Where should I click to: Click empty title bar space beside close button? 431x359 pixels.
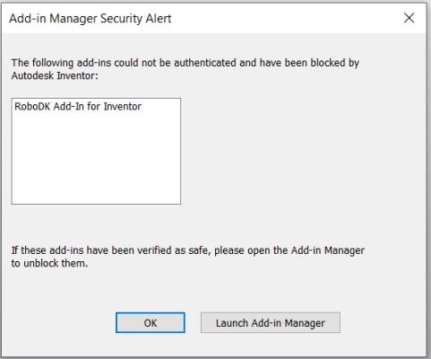pos(284,18)
